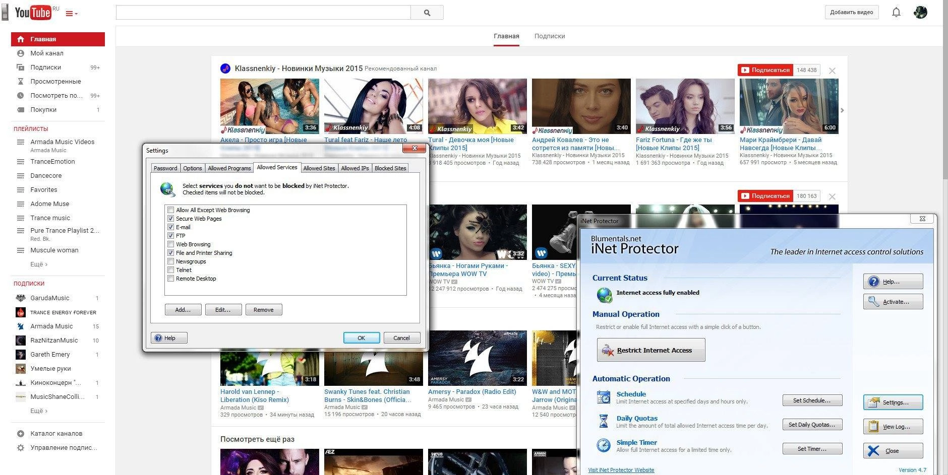Open View Log... in iNet Protector
948x475 pixels.
(893, 427)
